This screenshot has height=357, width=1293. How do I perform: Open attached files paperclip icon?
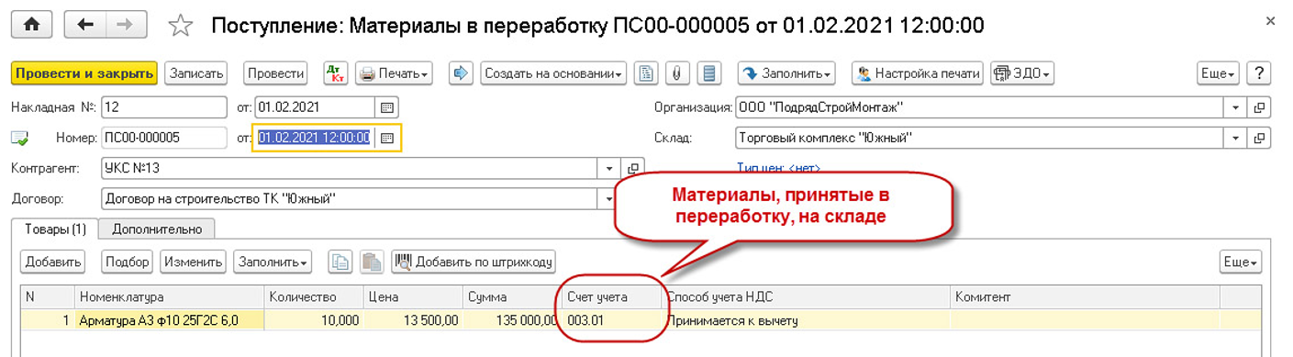click(676, 73)
